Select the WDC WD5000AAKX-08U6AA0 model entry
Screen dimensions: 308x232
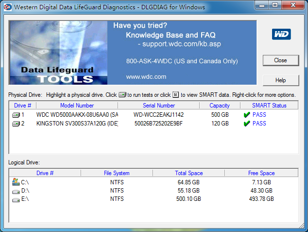point(77,115)
